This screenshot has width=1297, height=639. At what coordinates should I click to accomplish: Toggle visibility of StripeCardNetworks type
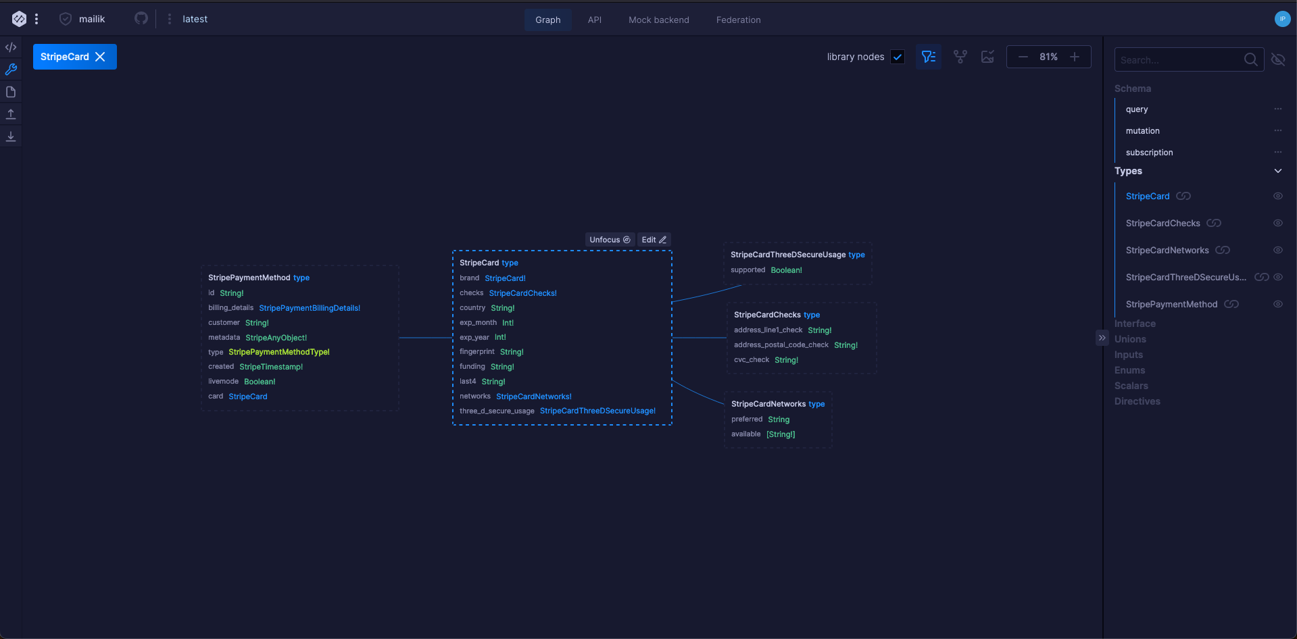tap(1278, 250)
